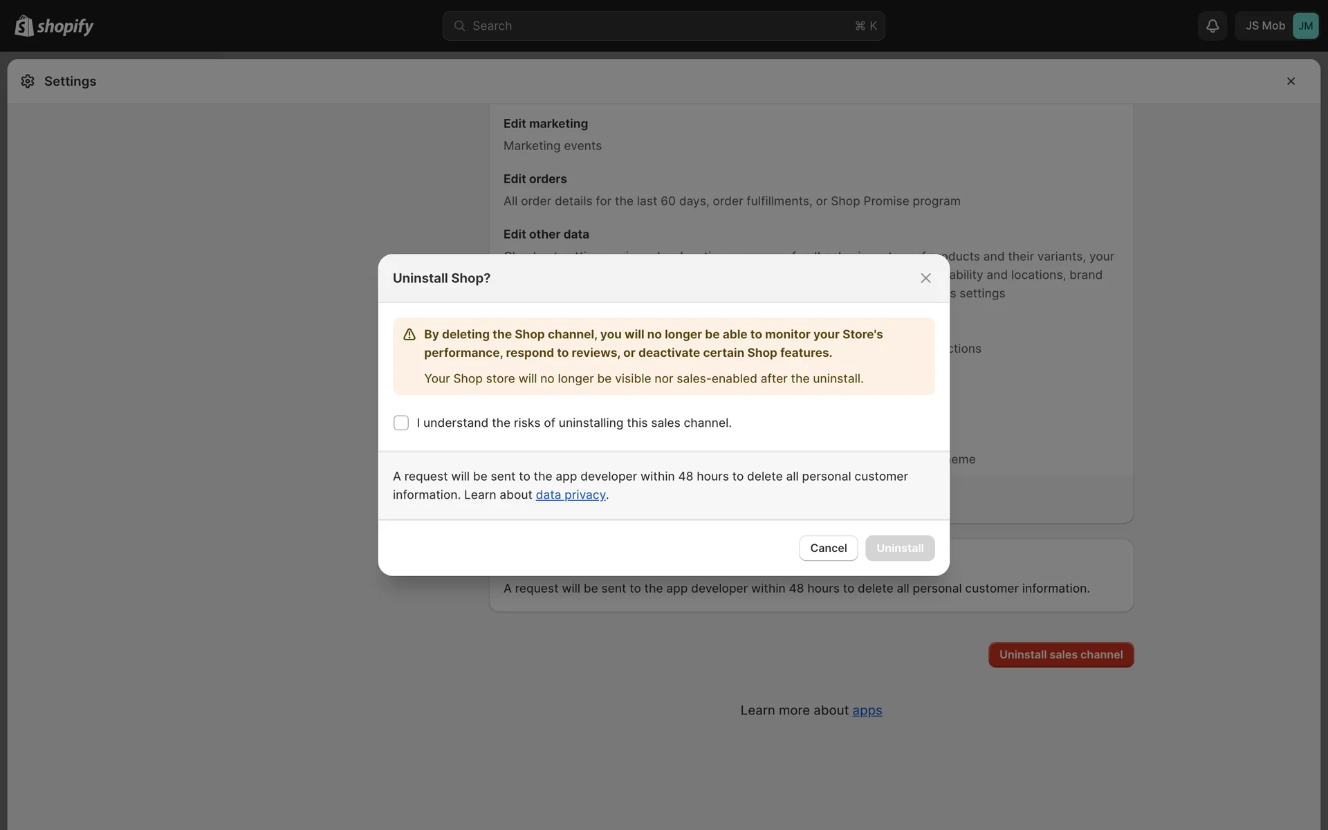The height and width of the screenshot is (830, 1328).
Task: Click the 'I understand the risks' label
Action: tap(574, 423)
